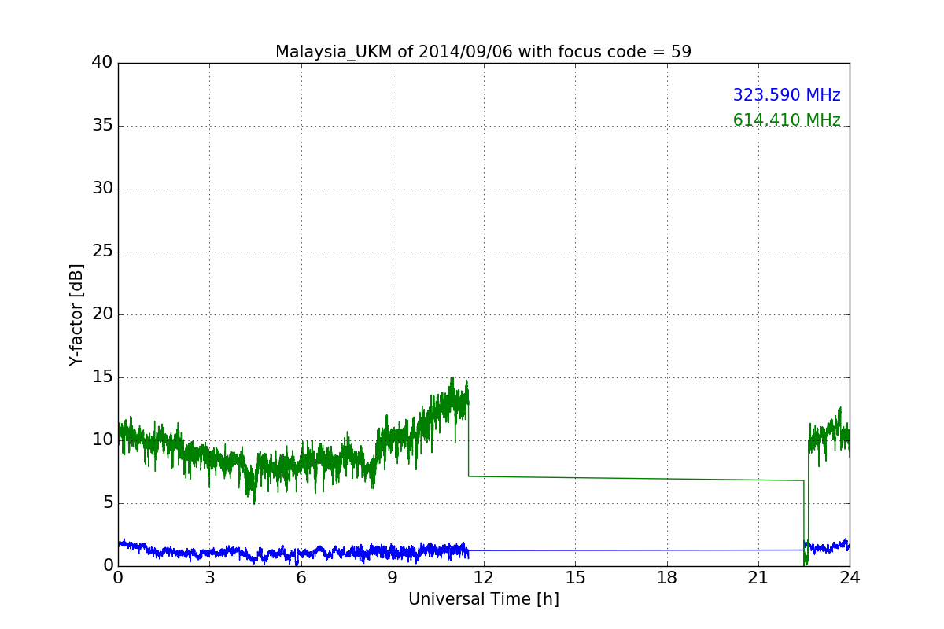Click the 'Y-factor [dB]' axis label
944x629 pixels.
(x=76, y=314)
